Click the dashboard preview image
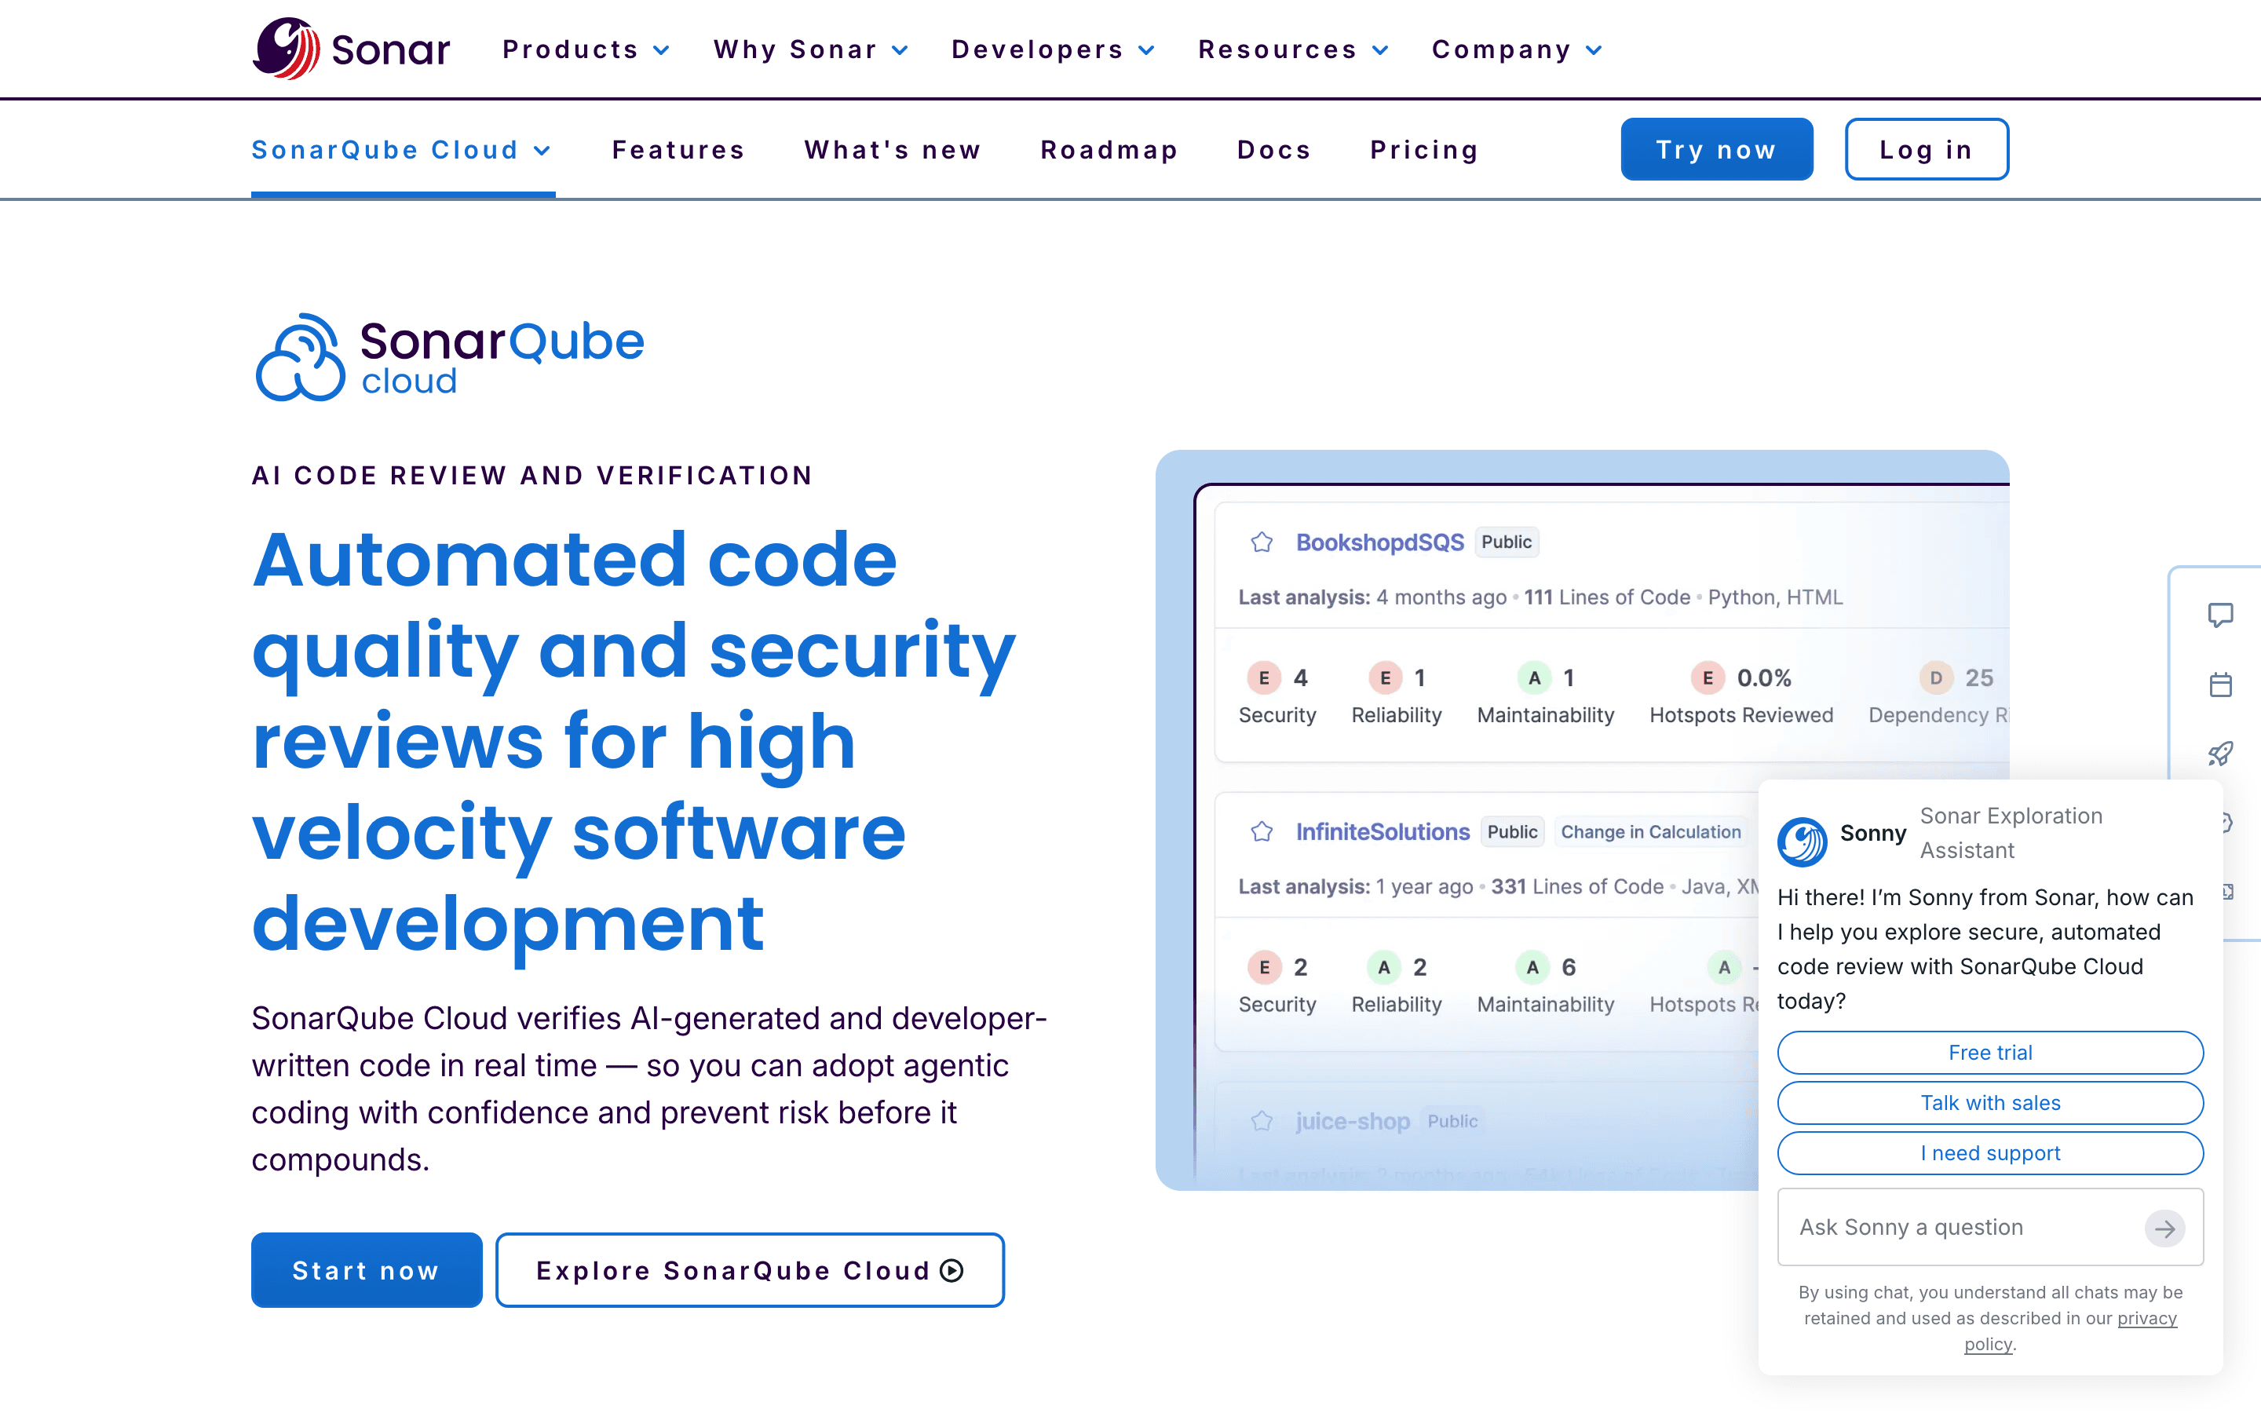Image resolution: width=2261 pixels, height=1413 pixels. (1582, 820)
